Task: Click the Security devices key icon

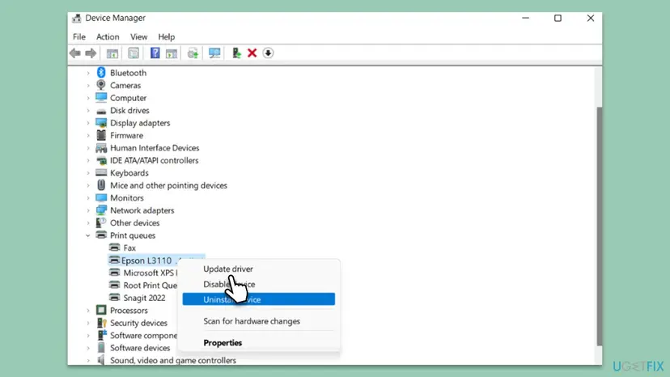Action: tap(102, 323)
